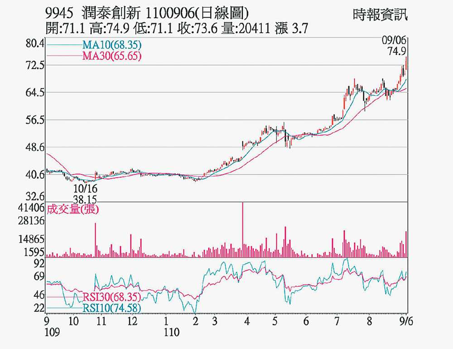Image resolution: width=453 pixels, height=349 pixels.
Task: Click the RSI30(68.35) indicator label
Action: point(111,297)
